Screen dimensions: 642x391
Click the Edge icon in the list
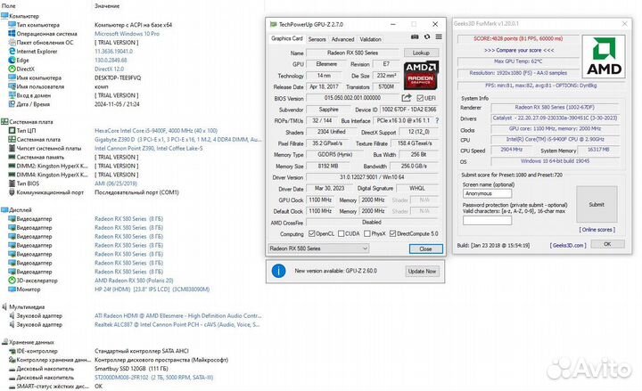click(12, 61)
